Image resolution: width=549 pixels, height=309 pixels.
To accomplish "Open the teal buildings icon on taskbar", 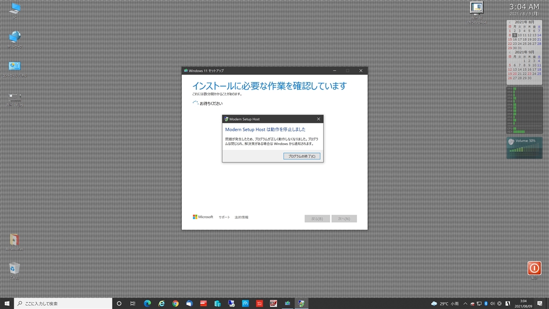I will coord(218,304).
